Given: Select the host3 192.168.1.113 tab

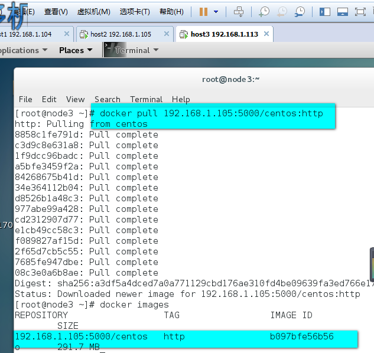Looking at the screenshot, I should (224, 34).
